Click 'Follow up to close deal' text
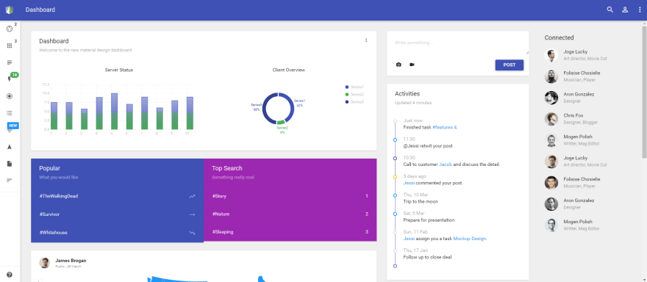The width and height of the screenshot is (647, 282). [x=427, y=257]
